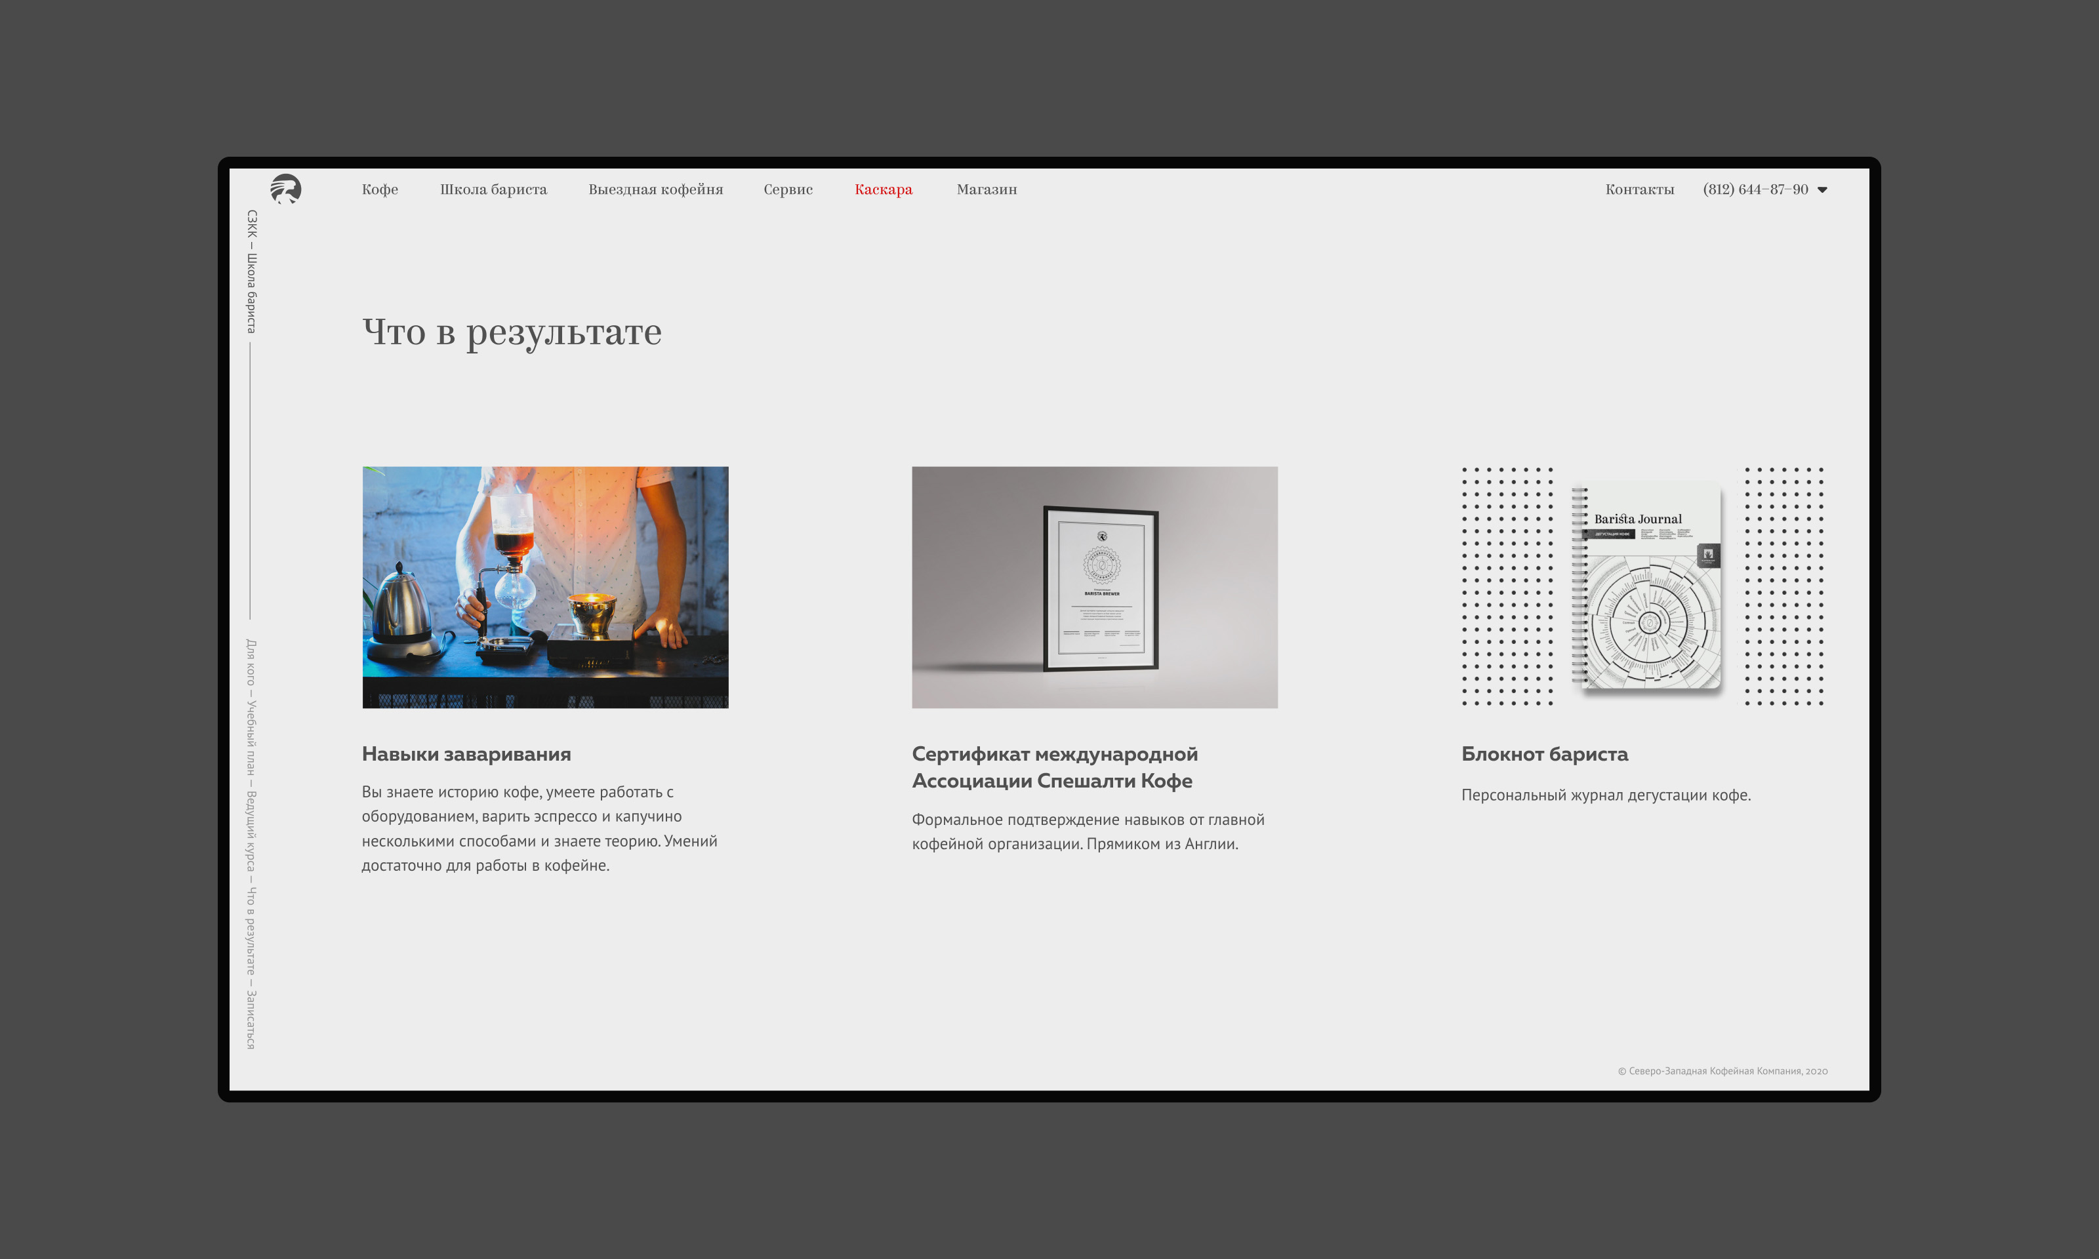Click the siphon coffee brewing photo
Image resolution: width=2099 pixels, height=1259 pixels.
pos(544,587)
